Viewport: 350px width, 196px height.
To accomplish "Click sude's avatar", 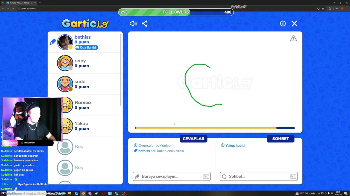I will [x=65, y=84].
